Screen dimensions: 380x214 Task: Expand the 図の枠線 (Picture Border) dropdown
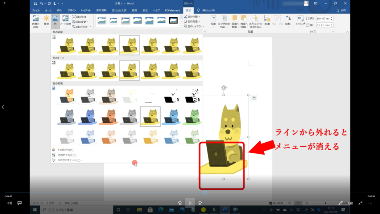(193, 17)
